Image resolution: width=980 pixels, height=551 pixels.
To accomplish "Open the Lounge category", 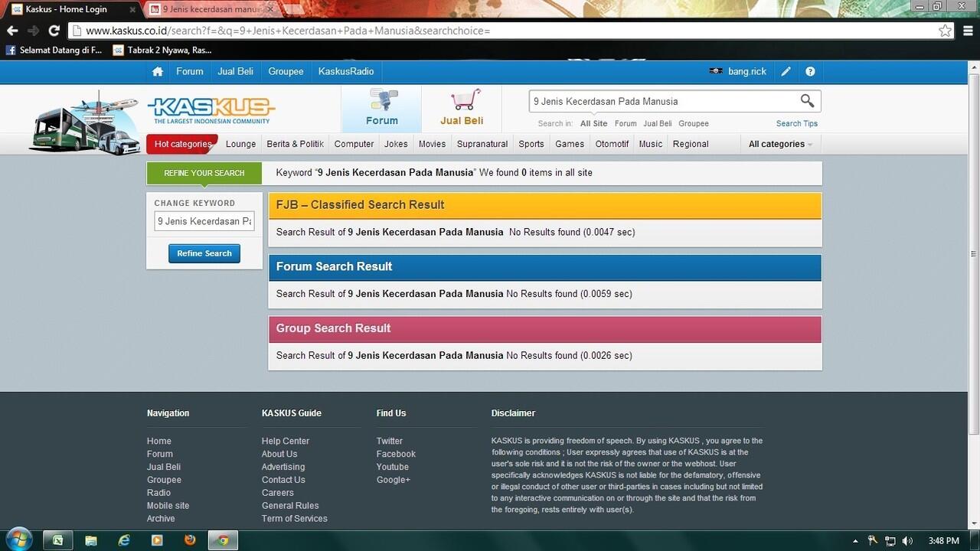I will pos(241,144).
